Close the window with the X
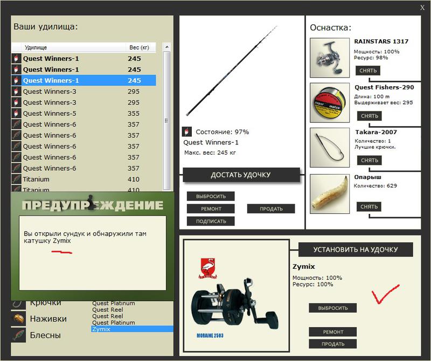431x361 pixels. [x=422, y=8]
